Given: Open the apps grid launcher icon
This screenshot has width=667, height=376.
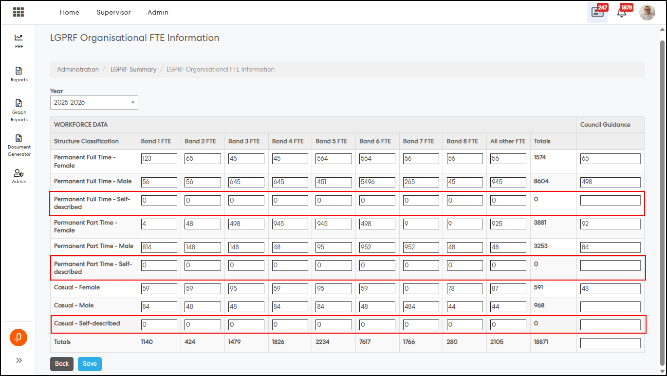Looking at the screenshot, I should coord(19,12).
